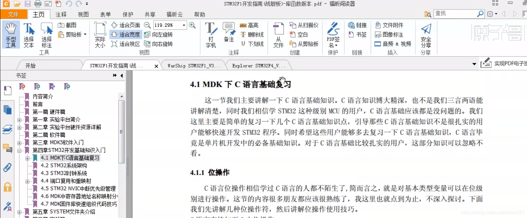Expand 4.4 端口复用和重映射 bookmark
The width and height of the screenshot is (527, 218).
[x=27, y=181]
